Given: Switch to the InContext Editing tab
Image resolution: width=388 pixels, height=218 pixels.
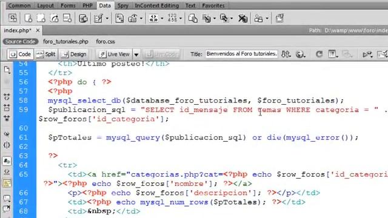Looking at the screenshot, I should point(156,5).
